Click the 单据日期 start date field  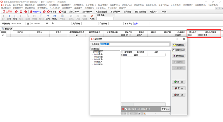(18, 24)
